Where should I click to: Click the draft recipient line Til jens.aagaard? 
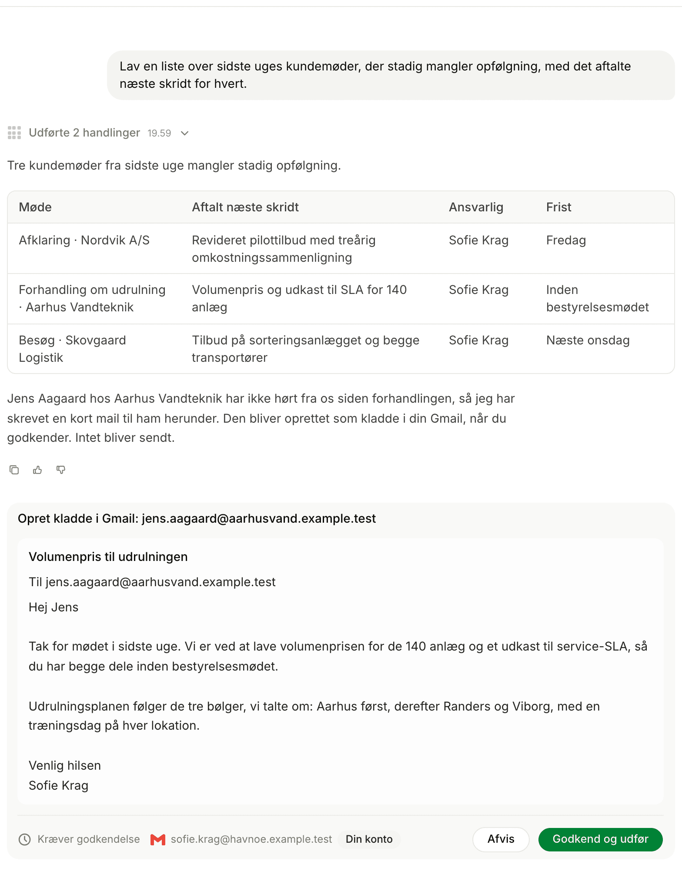pyautogui.click(x=152, y=582)
